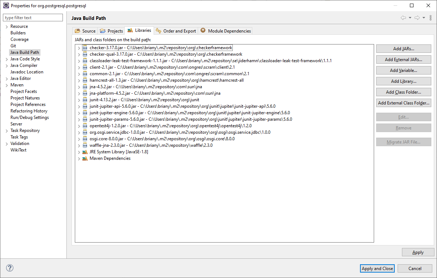Open the view menu three-dots icon
The width and height of the screenshot is (437, 278).
430,18
